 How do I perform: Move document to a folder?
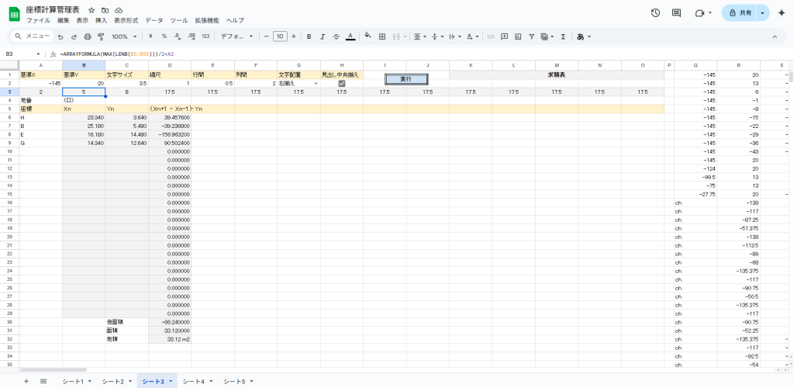(105, 10)
